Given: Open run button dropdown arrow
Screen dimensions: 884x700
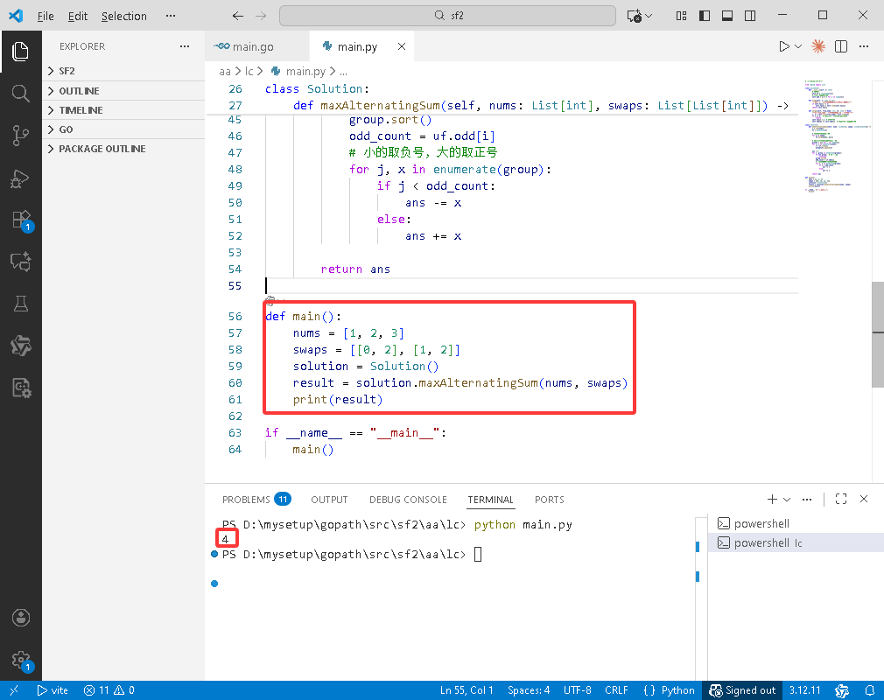Looking at the screenshot, I should tap(798, 46).
